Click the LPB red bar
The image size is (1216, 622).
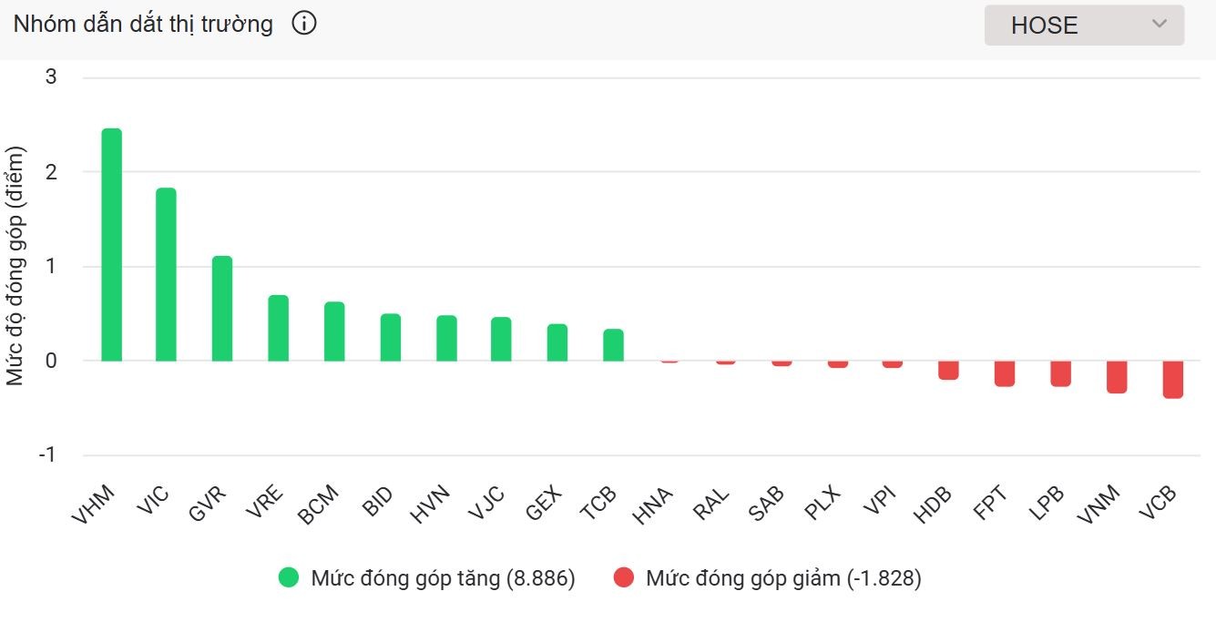(x=1060, y=373)
